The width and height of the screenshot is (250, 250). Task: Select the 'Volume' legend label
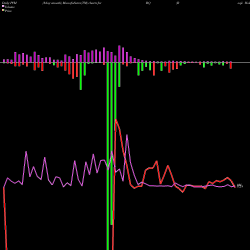point(9,7)
